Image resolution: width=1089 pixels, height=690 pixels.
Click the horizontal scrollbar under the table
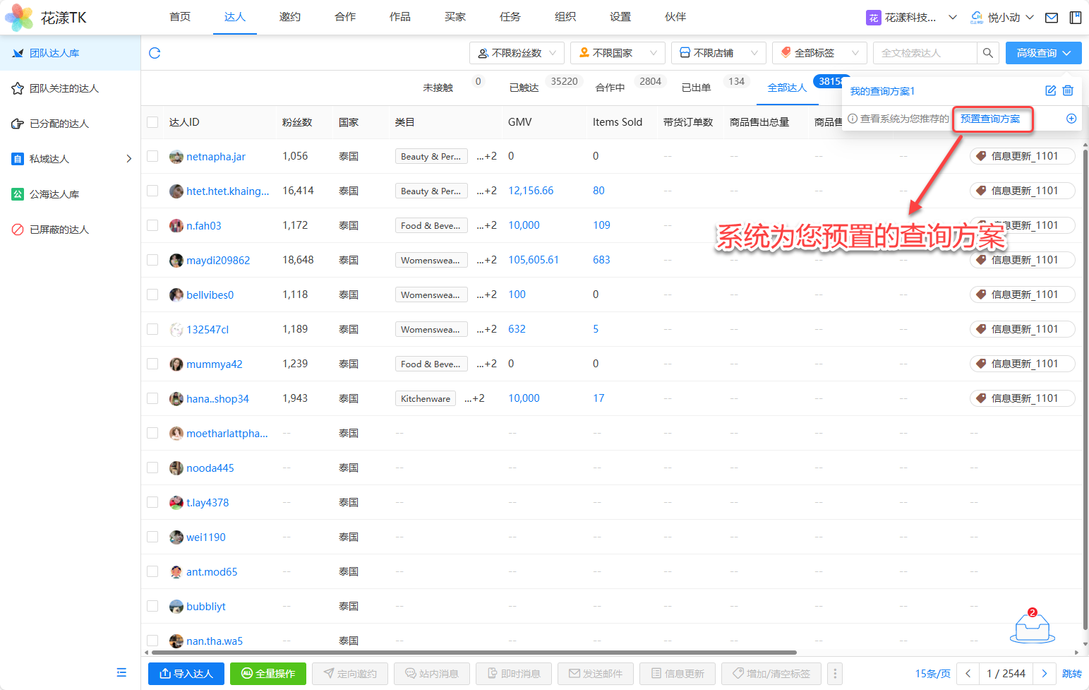click(x=473, y=653)
